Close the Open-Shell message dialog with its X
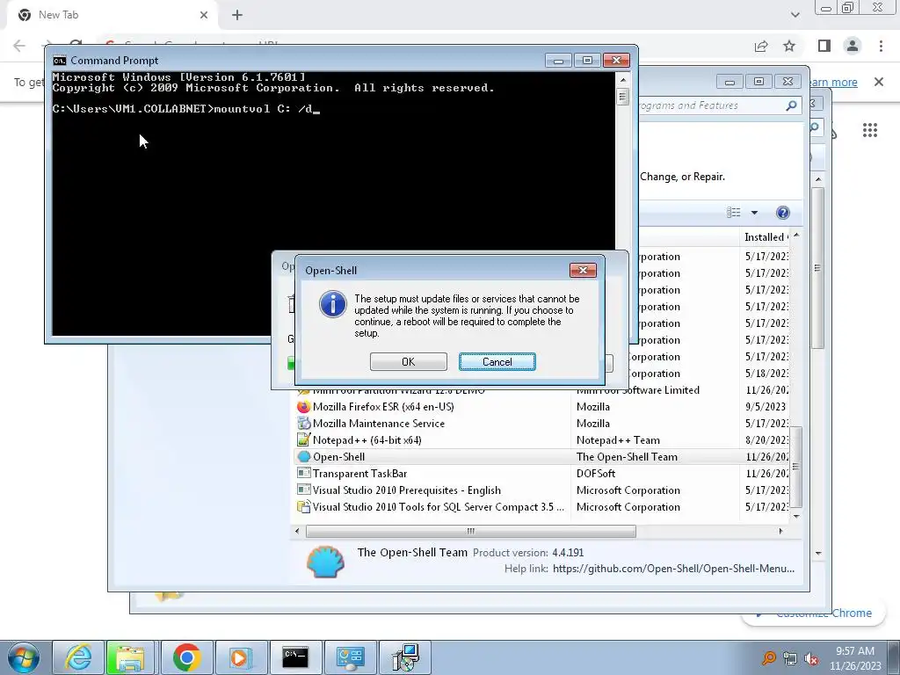The height and width of the screenshot is (675, 900). tap(583, 270)
